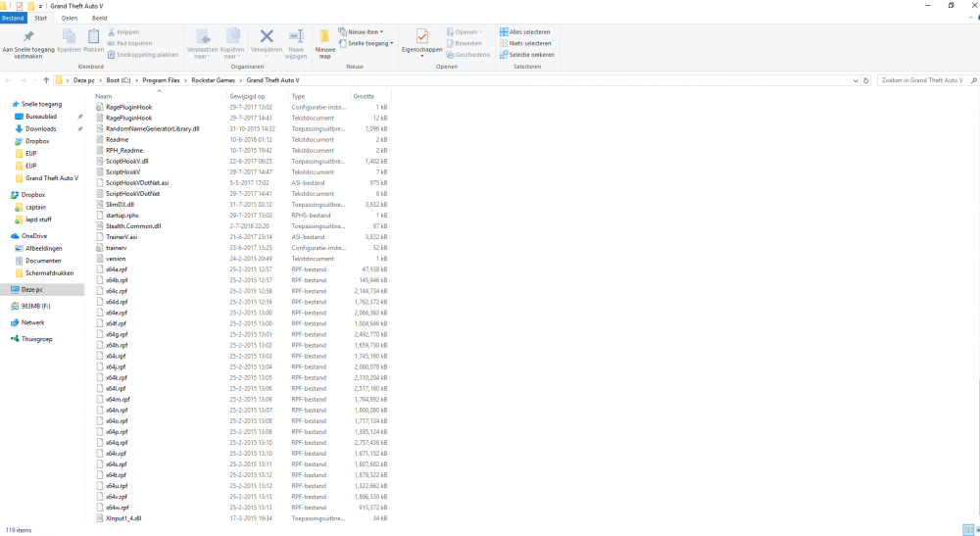Click chevron after Program Files breadcrumb
Image resolution: width=980 pixels, height=536 pixels.
(185, 80)
